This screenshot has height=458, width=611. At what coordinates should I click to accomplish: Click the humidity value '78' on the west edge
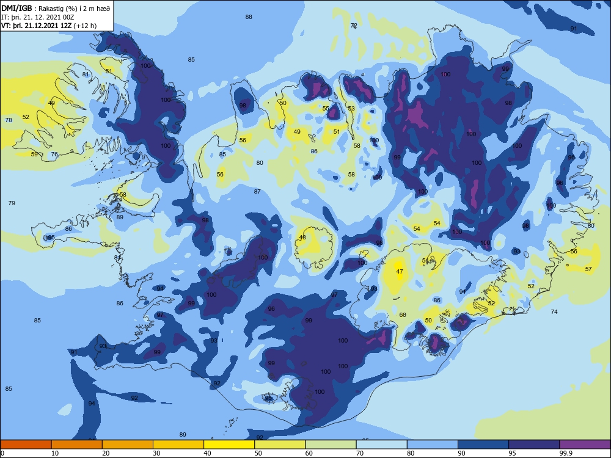(9, 120)
